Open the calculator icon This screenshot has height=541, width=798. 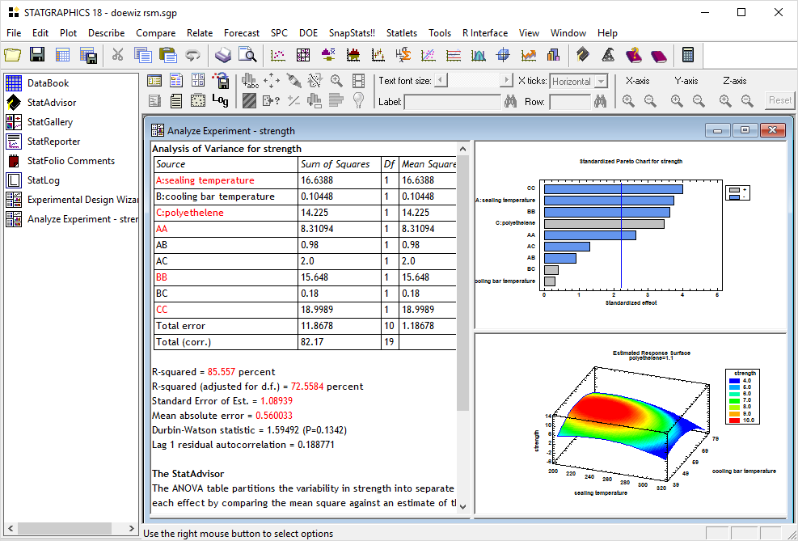click(688, 55)
